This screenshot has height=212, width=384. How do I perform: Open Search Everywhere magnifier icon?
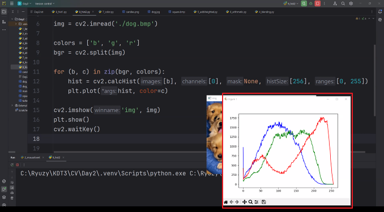[x=343, y=3]
